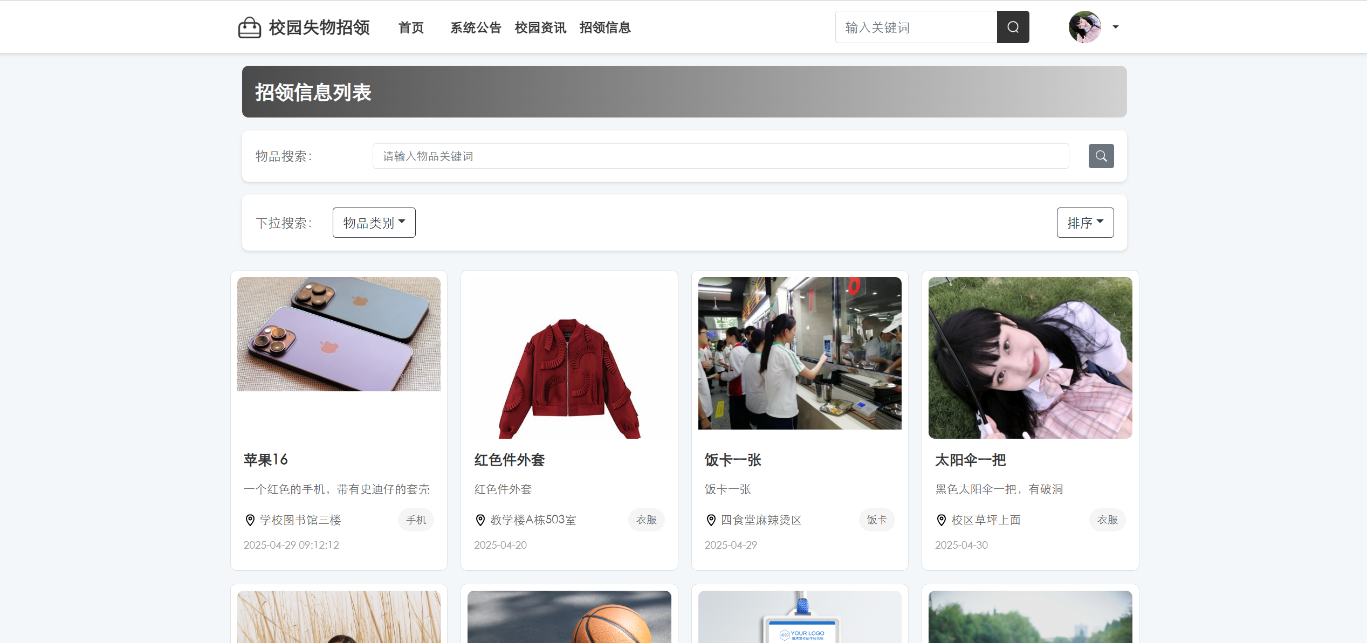This screenshot has height=643, width=1367.
Task: Go to 首页 in navigation
Action: (x=411, y=27)
